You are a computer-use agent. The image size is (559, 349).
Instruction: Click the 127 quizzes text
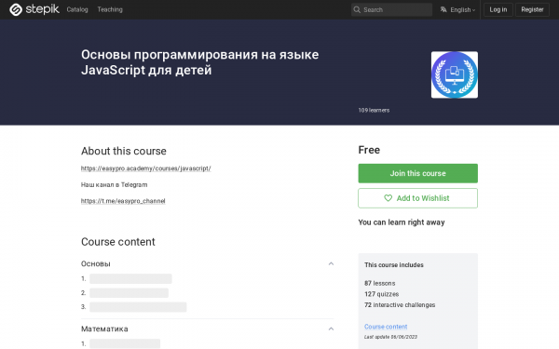[381, 294]
